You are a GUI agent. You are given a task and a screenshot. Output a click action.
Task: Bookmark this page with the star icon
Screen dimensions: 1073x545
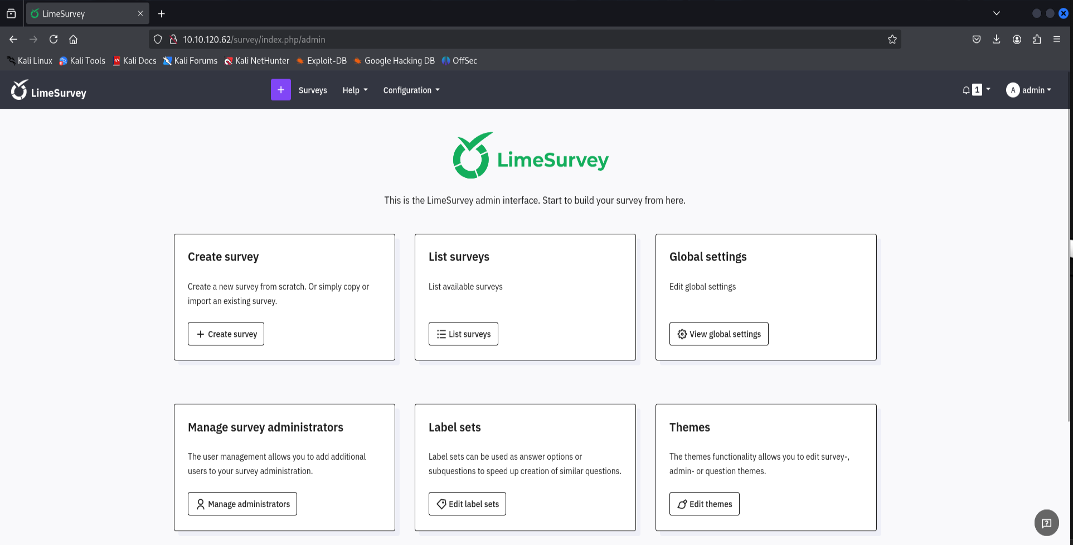(x=892, y=40)
